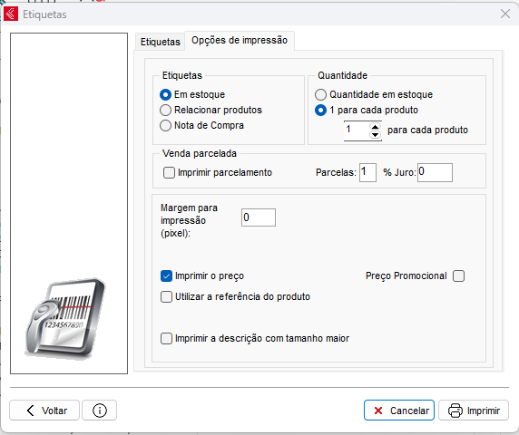
Task: Select the Opções de impressão tab
Action: coord(240,40)
